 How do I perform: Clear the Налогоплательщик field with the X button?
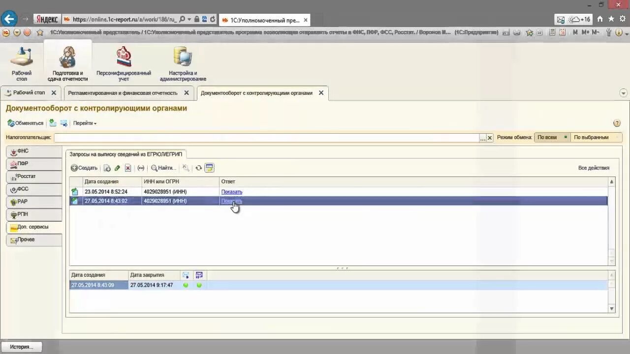click(x=490, y=138)
